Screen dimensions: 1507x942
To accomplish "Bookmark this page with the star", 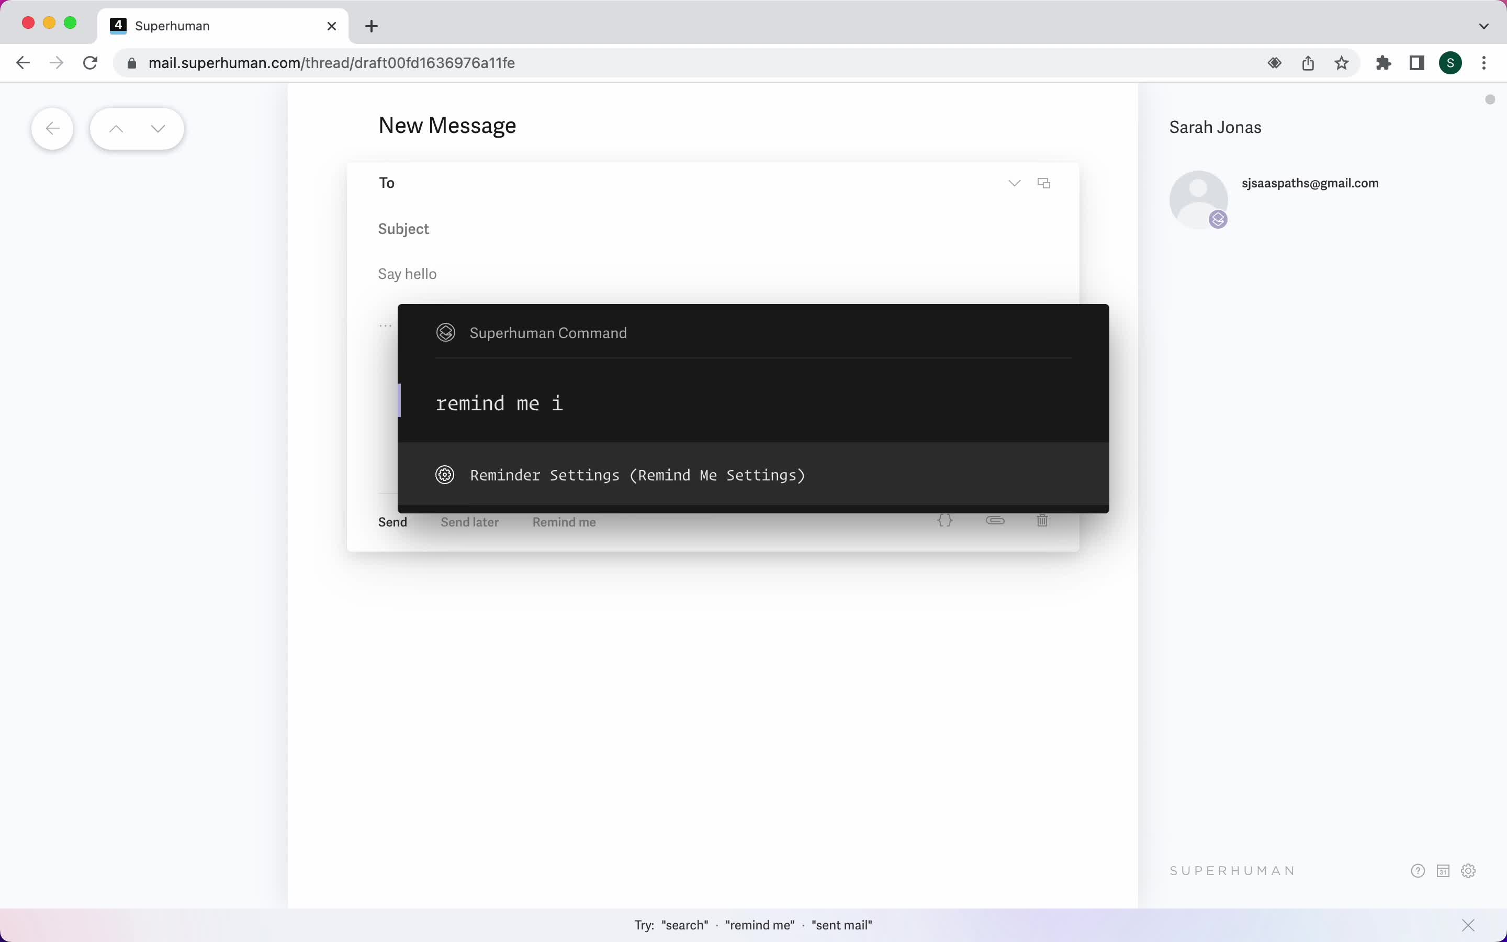I will pyautogui.click(x=1341, y=63).
